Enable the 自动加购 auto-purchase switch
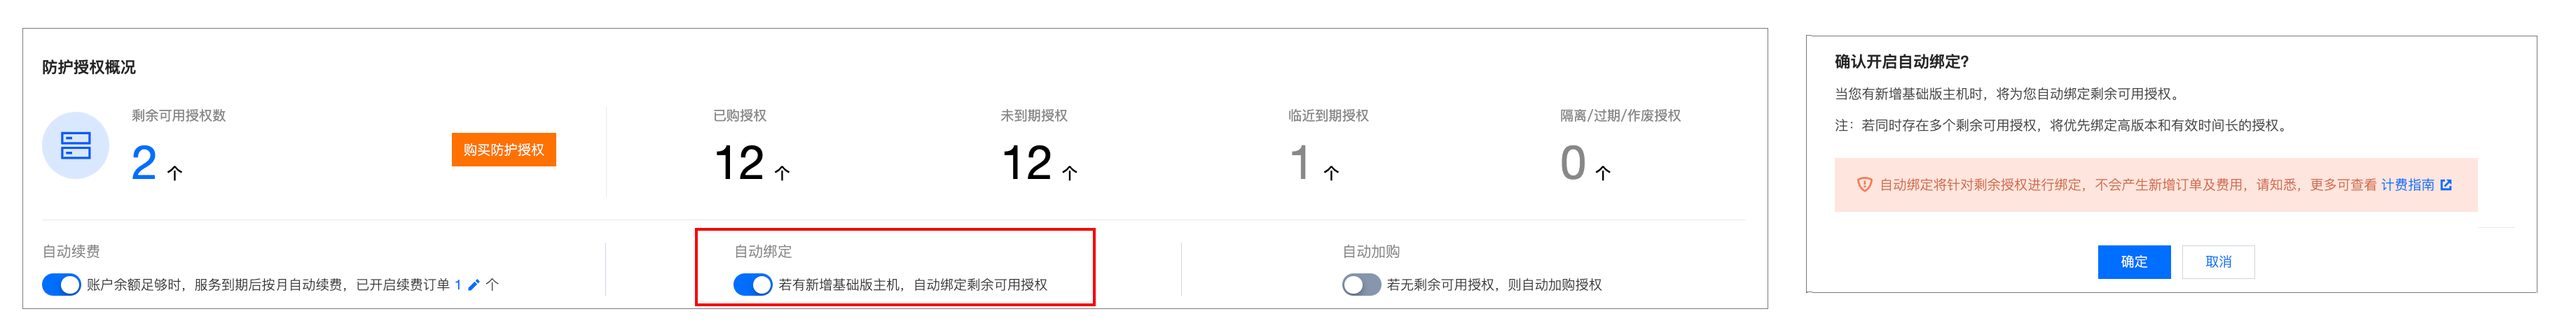 pos(1361,285)
